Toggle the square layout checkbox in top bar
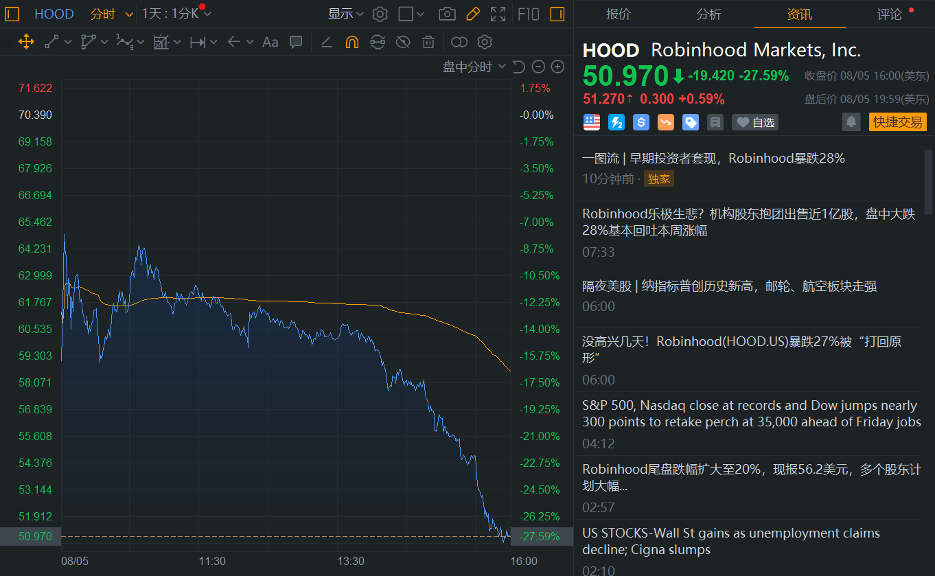935x576 pixels. [x=406, y=14]
